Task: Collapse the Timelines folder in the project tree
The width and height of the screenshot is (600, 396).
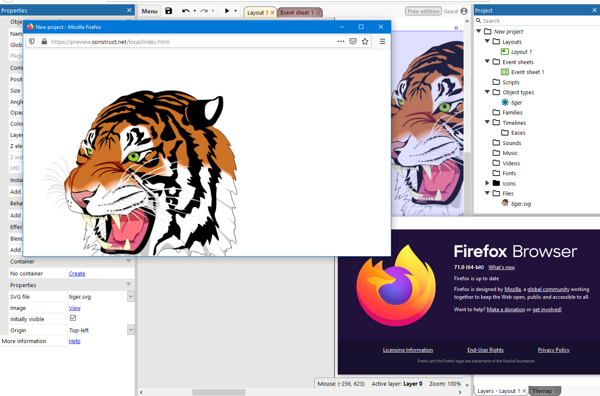Action: coord(487,122)
